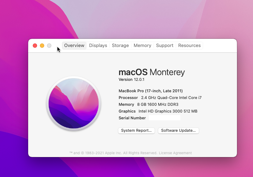Select the Memory tab

click(x=142, y=46)
